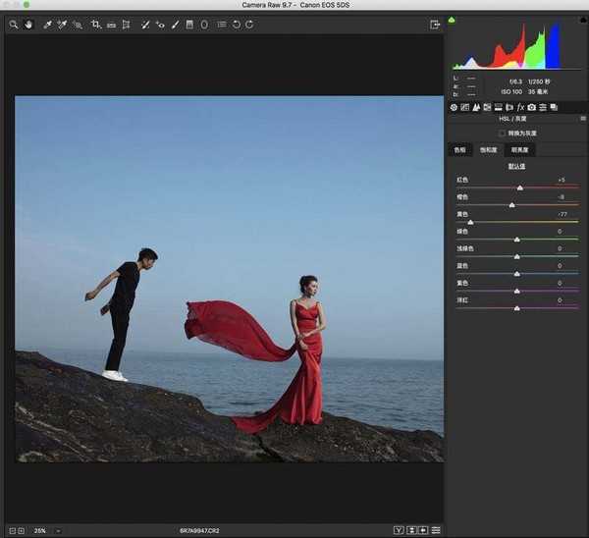Open the Basic adjustments panel icon
The image size is (589, 538).
(454, 107)
